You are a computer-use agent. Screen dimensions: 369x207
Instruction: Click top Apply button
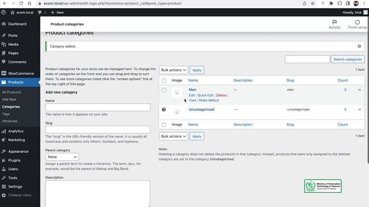197,70
